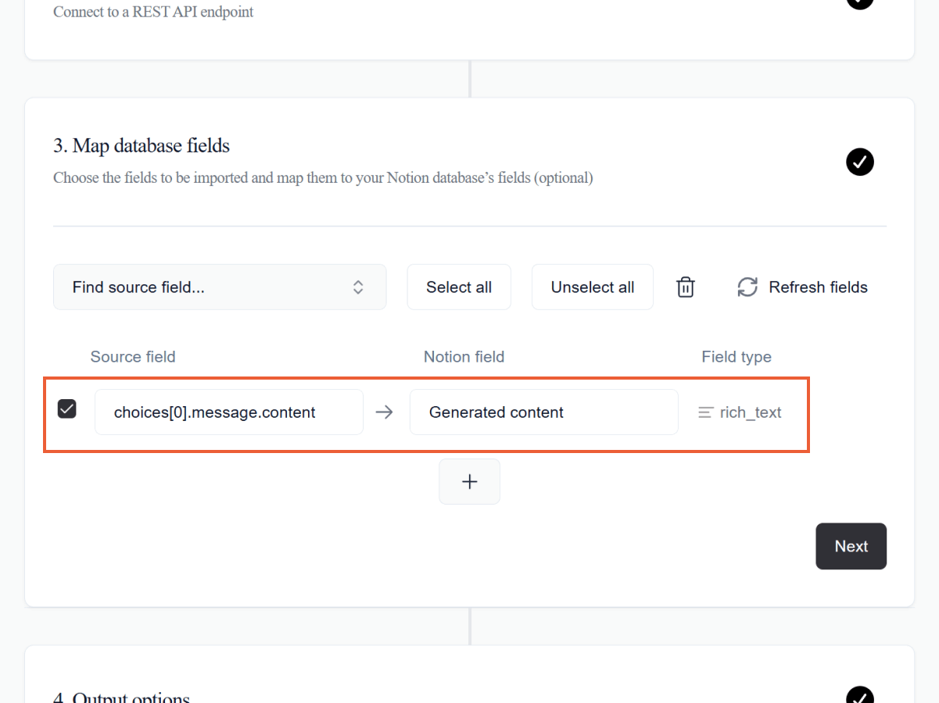Click the rich_text field type label
939x703 pixels.
tap(751, 412)
